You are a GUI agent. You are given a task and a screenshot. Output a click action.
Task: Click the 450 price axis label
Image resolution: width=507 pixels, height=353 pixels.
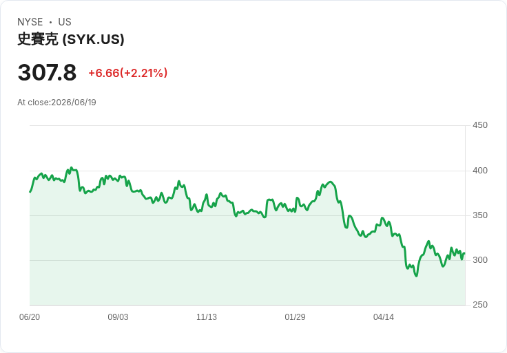pyautogui.click(x=480, y=125)
